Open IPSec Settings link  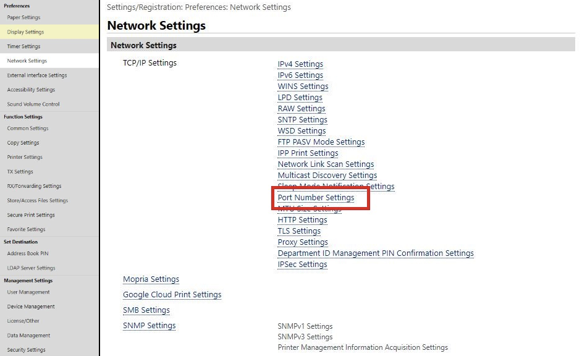pyautogui.click(x=302, y=265)
